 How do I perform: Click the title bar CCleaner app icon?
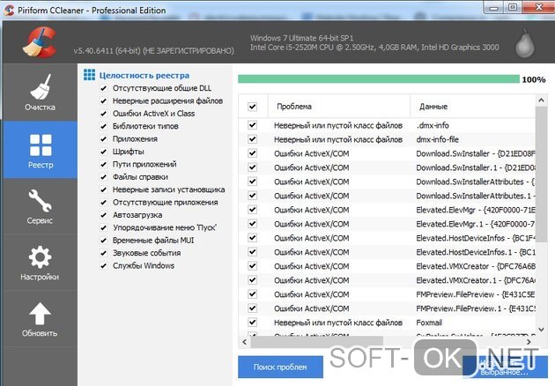coord(9,10)
